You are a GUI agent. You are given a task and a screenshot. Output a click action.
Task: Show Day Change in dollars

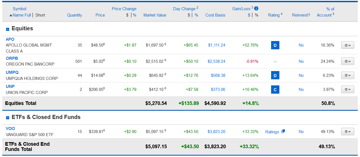pyautogui.click(x=189, y=15)
